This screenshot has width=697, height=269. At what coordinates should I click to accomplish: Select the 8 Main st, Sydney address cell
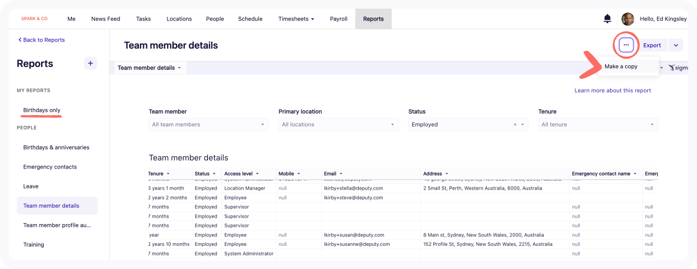pyautogui.click(x=495, y=235)
